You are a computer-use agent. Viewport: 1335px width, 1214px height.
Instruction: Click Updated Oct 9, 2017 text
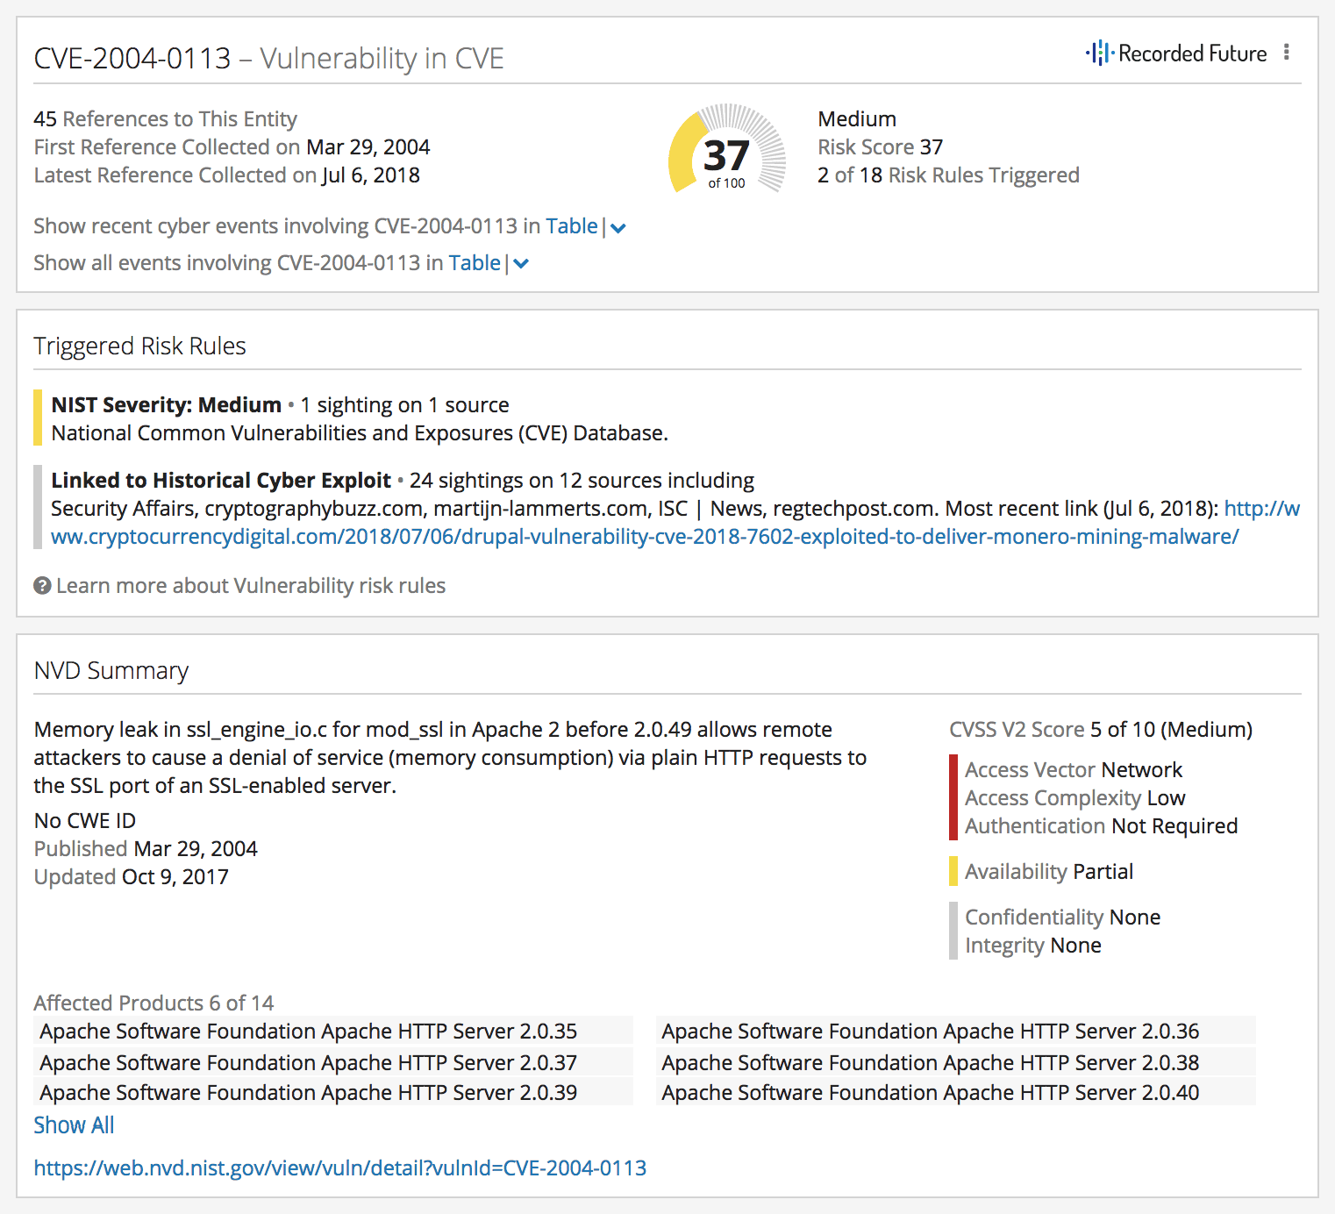pyautogui.click(x=131, y=876)
